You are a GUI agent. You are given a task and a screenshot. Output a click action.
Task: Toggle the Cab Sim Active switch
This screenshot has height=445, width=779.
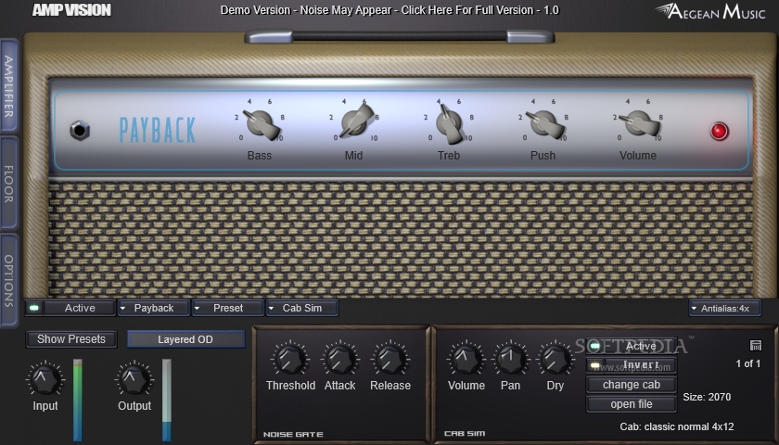point(632,346)
